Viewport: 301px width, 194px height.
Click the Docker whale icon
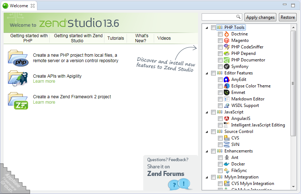tap(227, 164)
